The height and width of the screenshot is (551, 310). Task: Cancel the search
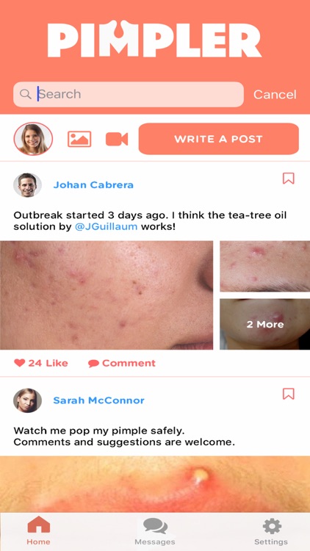(x=275, y=94)
